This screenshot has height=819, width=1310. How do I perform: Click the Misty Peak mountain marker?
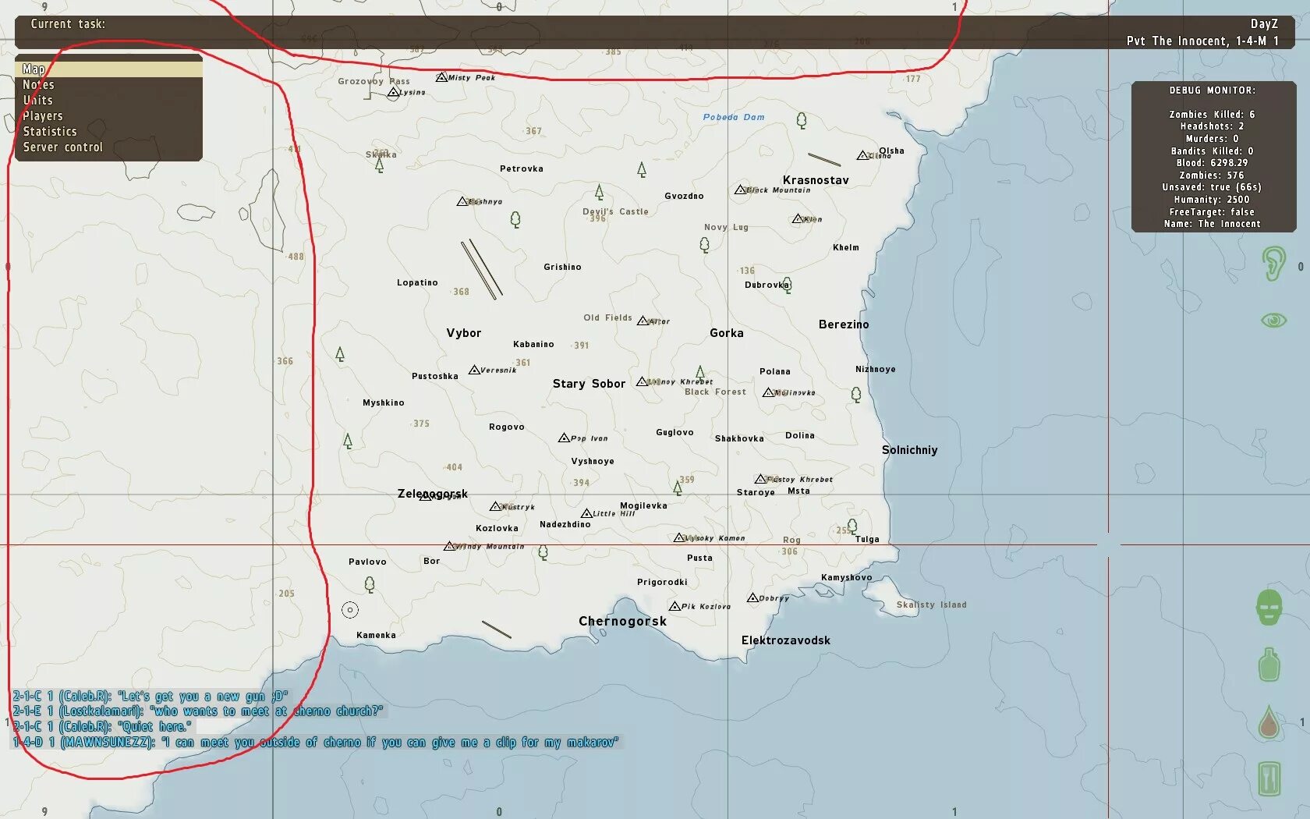[441, 77]
